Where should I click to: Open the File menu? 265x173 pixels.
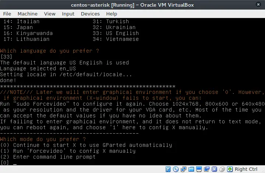click(x=7, y=14)
